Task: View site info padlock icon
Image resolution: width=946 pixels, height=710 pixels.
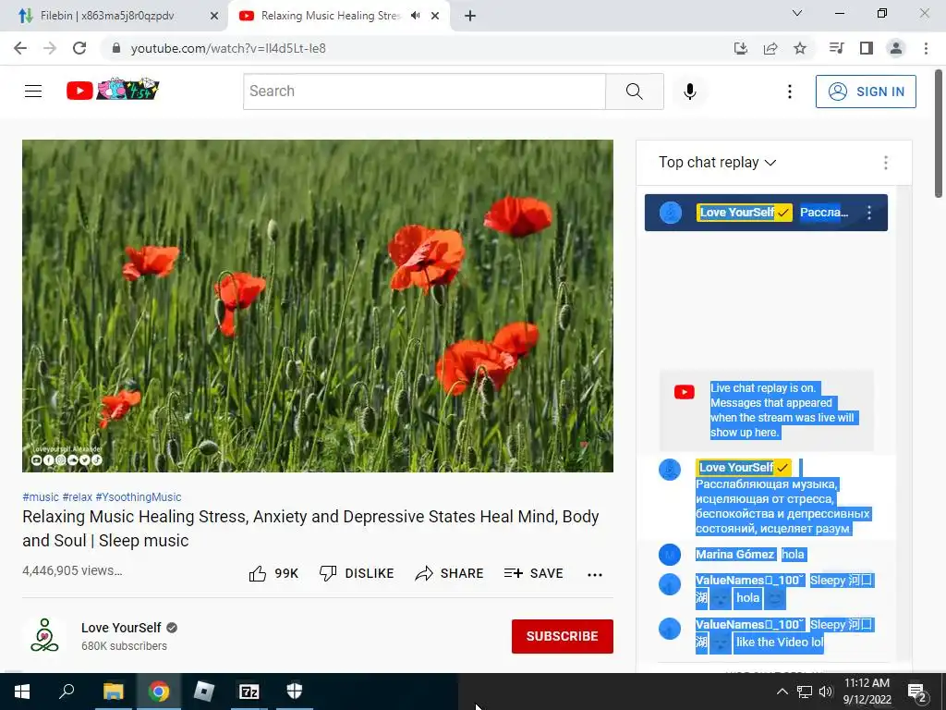Action: click(x=116, y=48)
